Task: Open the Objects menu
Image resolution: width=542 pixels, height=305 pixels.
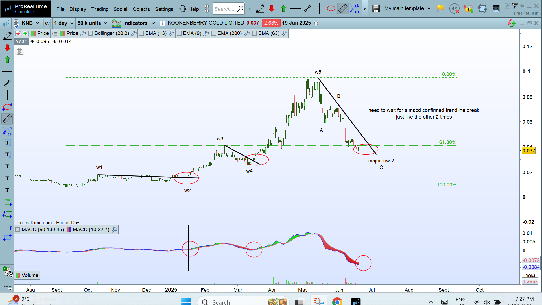Action: click(x=141, y=9)
